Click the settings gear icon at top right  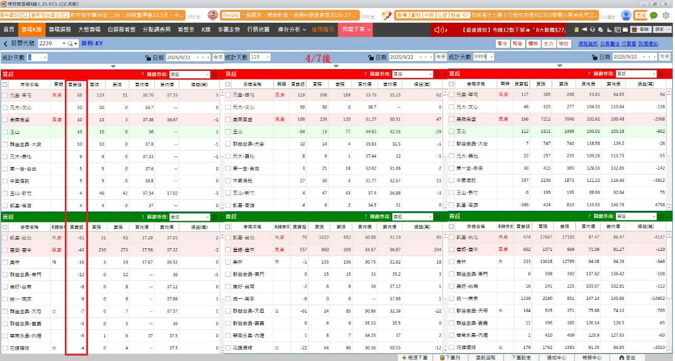(666, 15)
